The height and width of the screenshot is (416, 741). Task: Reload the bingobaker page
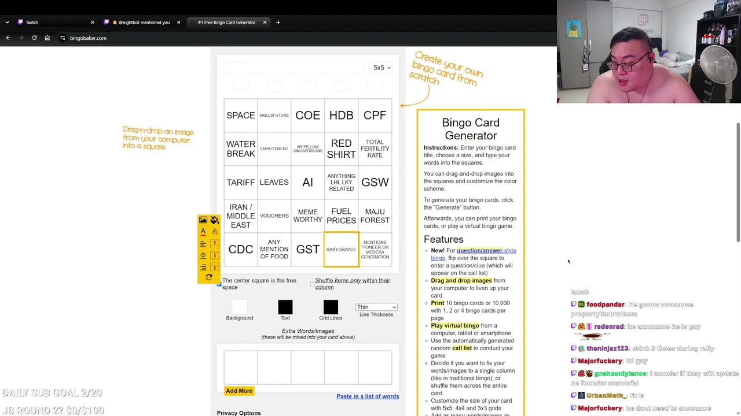pos(34,38)
